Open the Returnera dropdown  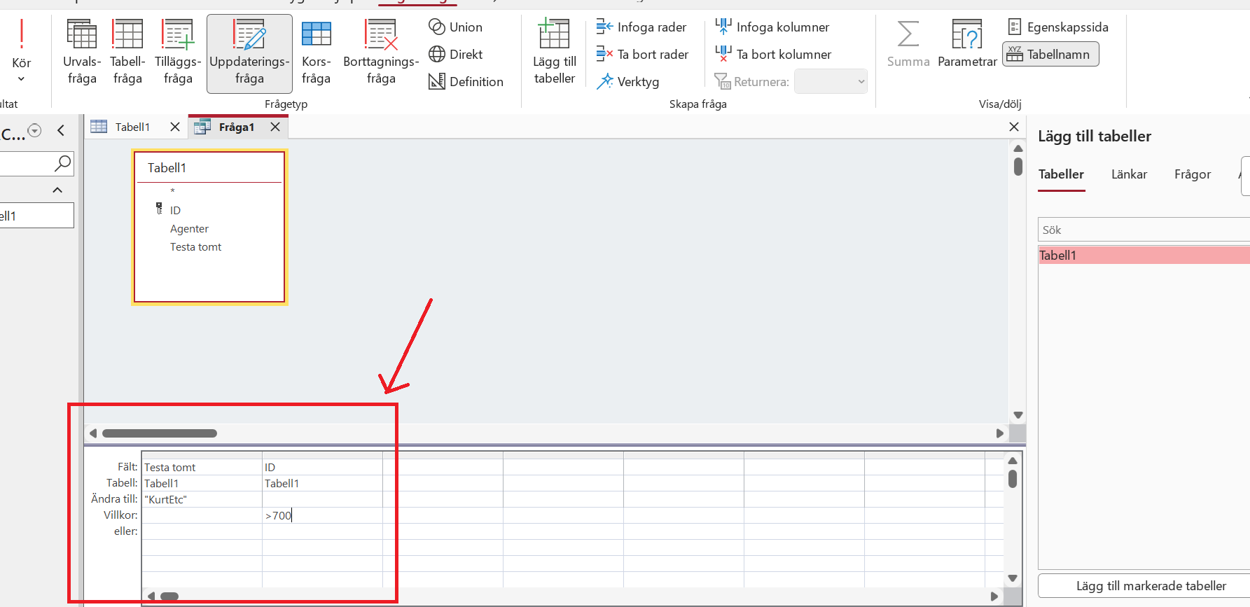tap(831, 82)
